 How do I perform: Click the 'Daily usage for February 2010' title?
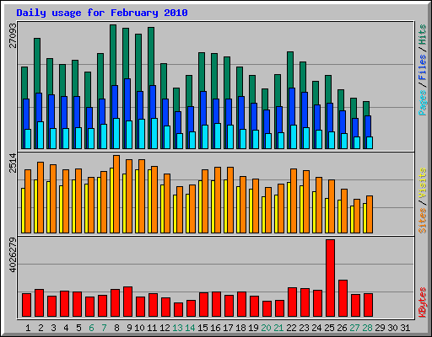102,13
